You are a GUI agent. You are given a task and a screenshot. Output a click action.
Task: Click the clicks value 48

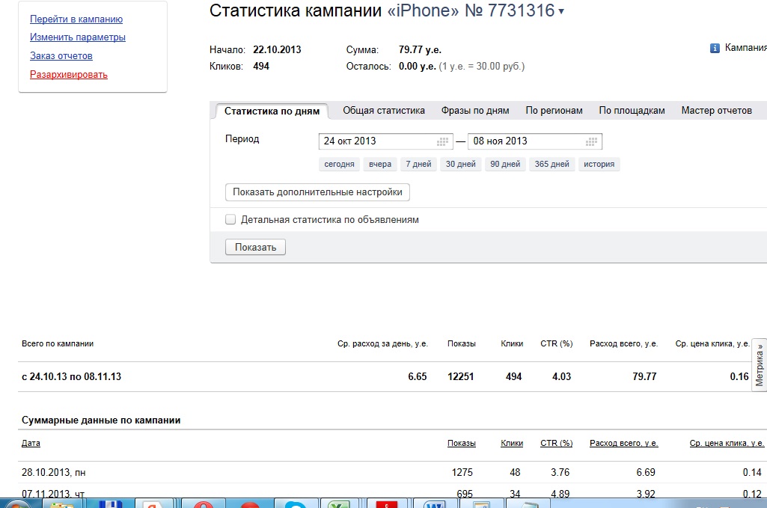515,472
